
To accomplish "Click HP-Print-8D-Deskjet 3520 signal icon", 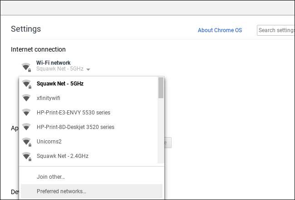I will pos(26,127).
